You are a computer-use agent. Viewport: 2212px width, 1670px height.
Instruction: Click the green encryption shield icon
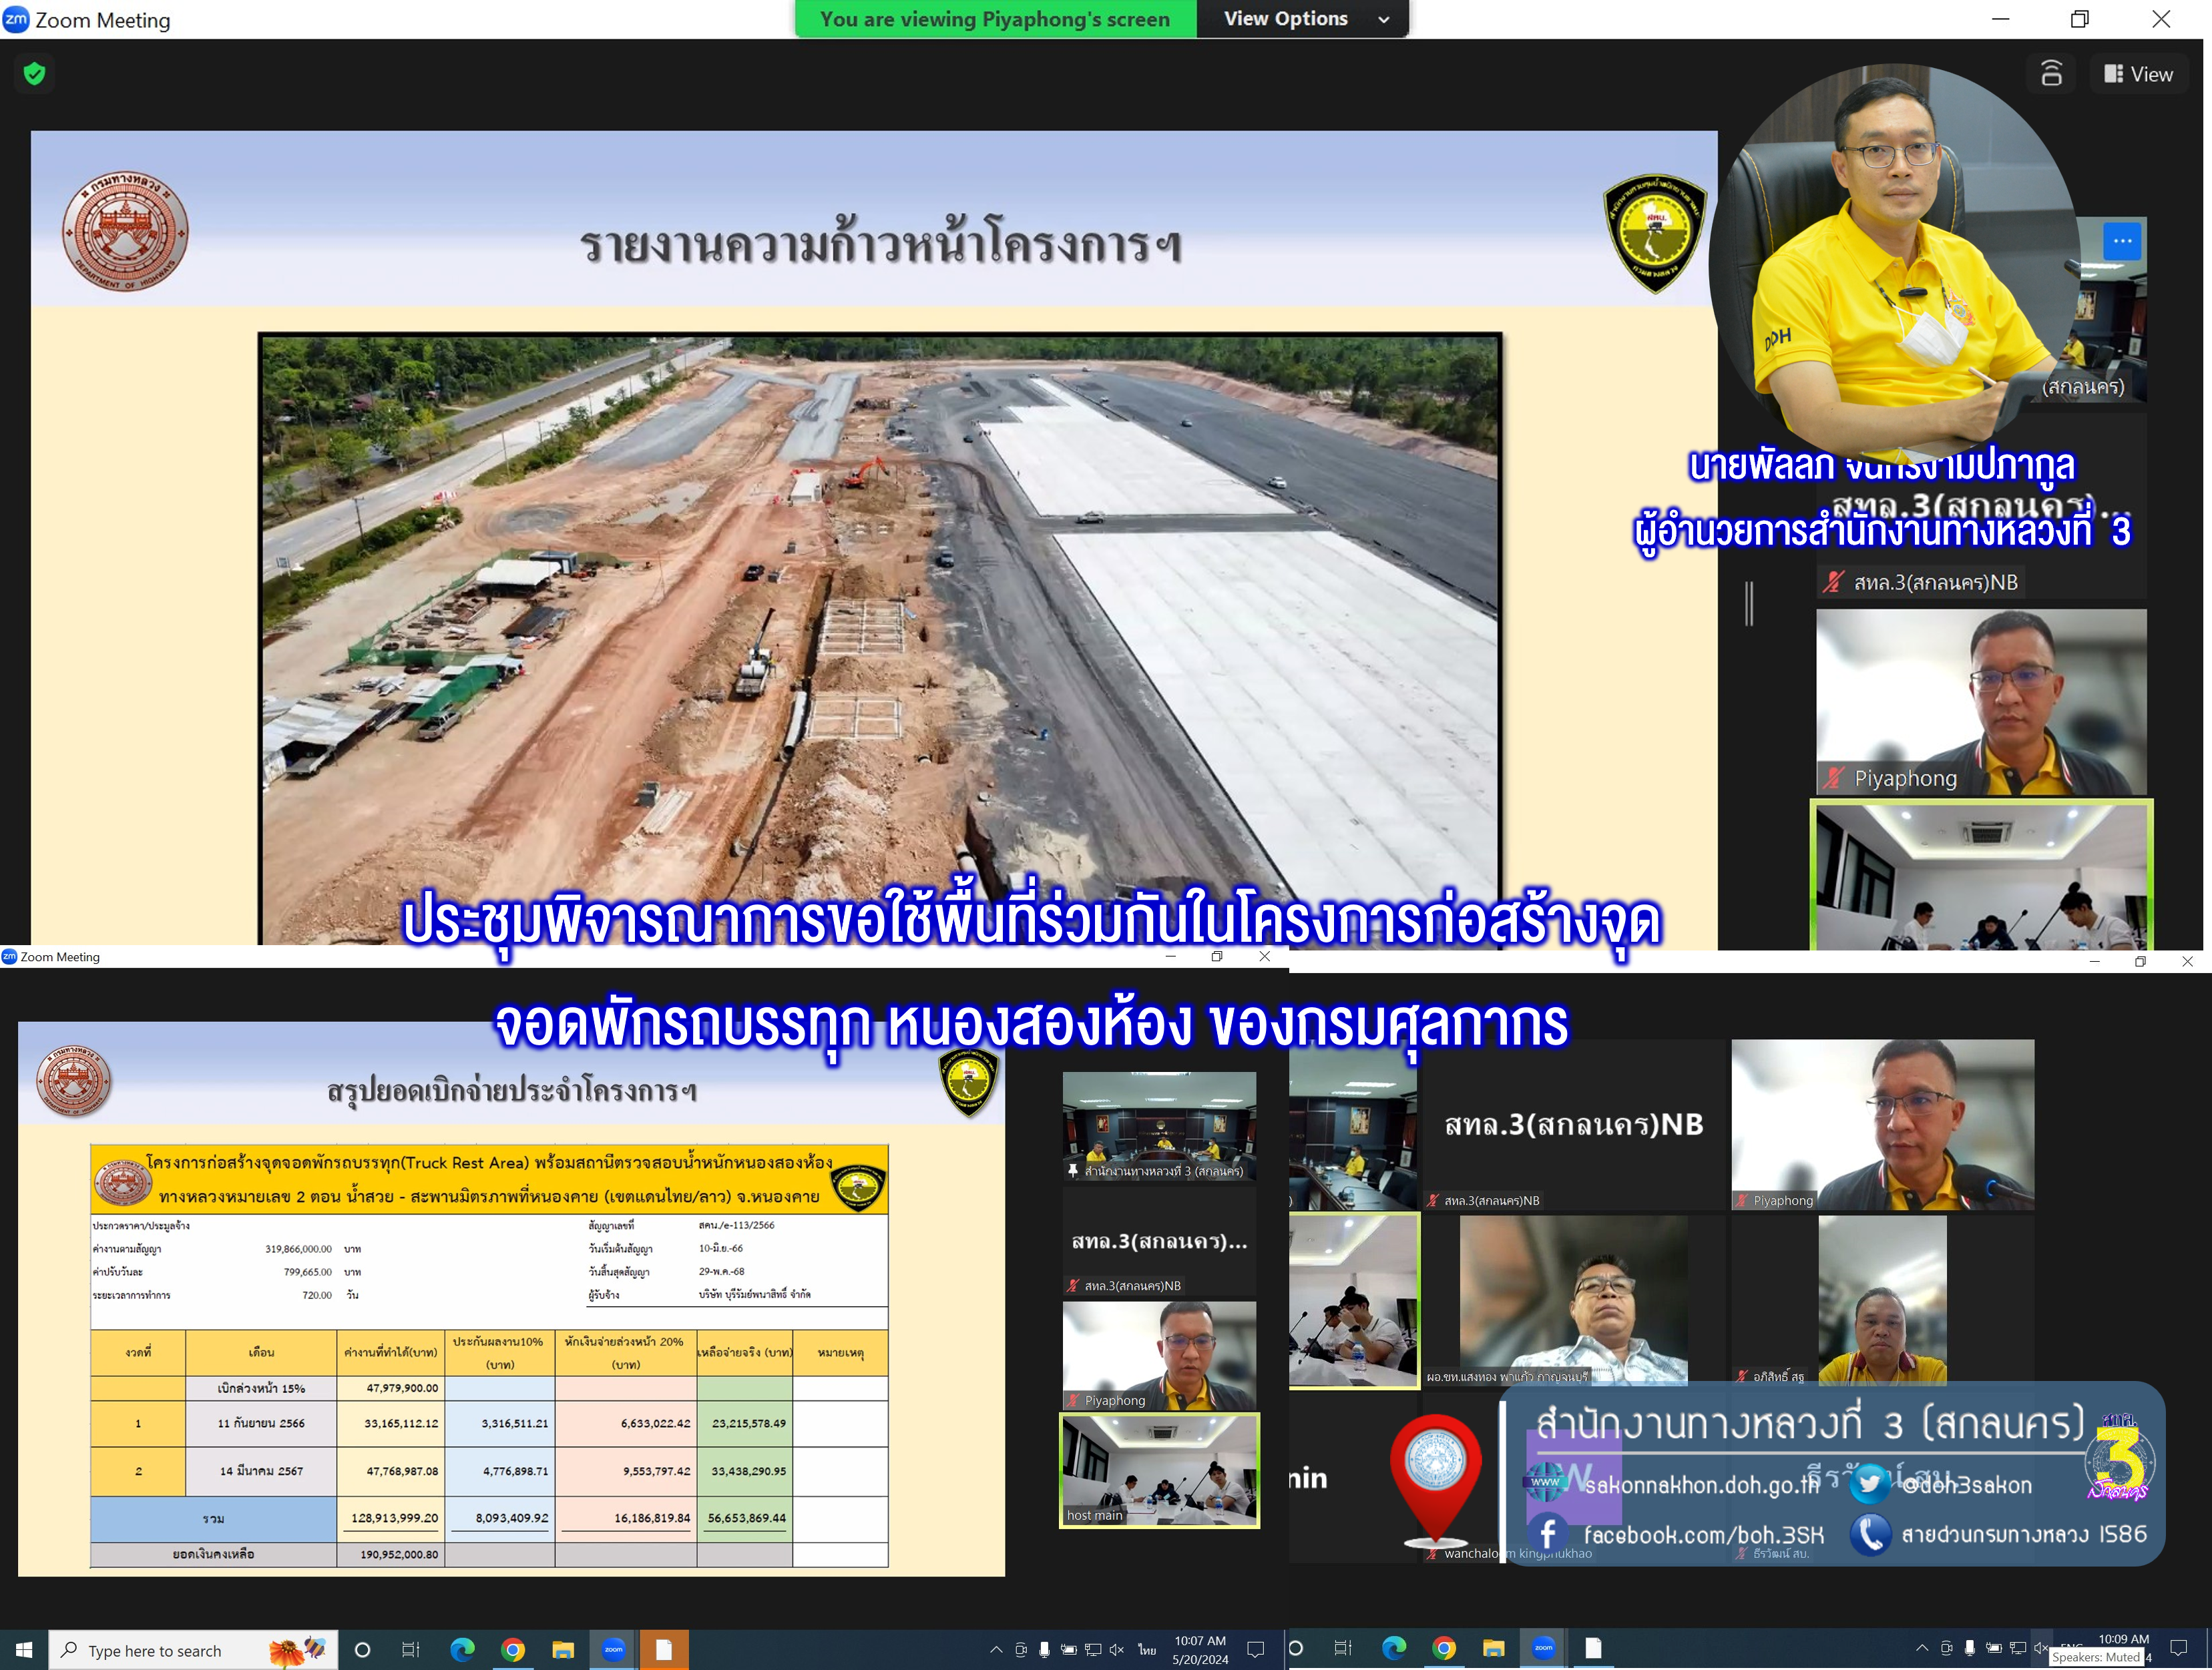[34, 74]
